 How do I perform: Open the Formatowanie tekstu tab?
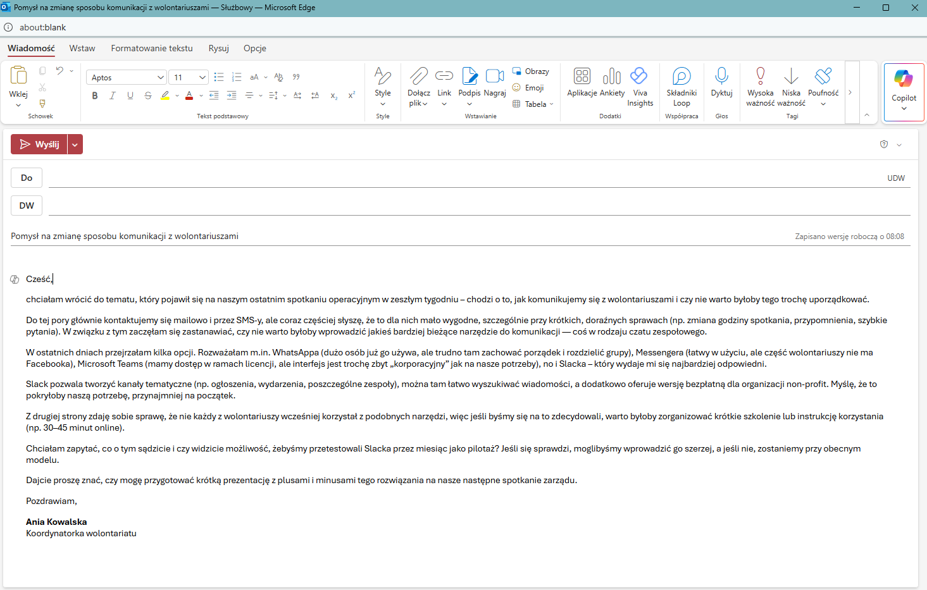click(152, 48)
